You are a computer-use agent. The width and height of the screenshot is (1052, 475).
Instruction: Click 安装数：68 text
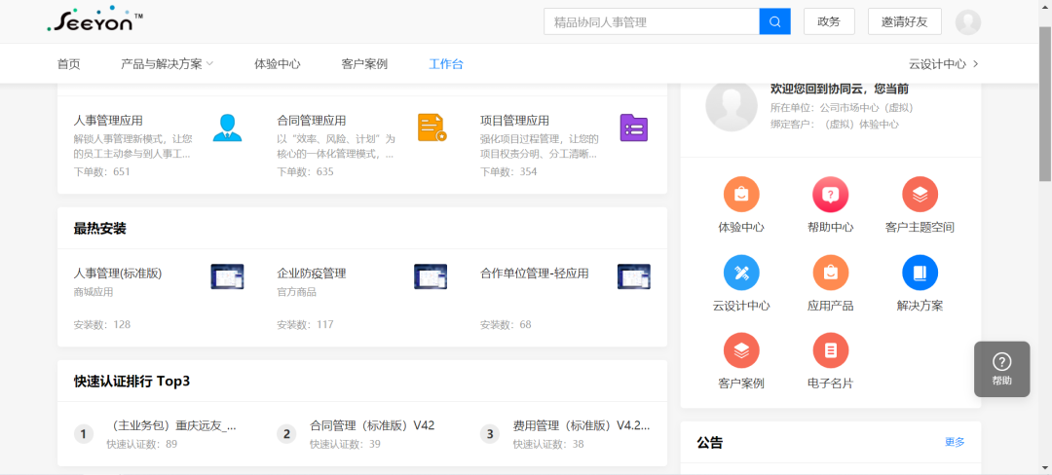pos(506,324)
